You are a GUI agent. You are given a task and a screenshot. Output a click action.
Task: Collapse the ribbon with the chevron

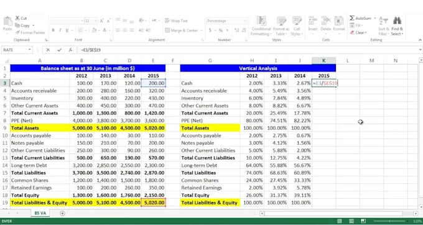pos(420,40)
